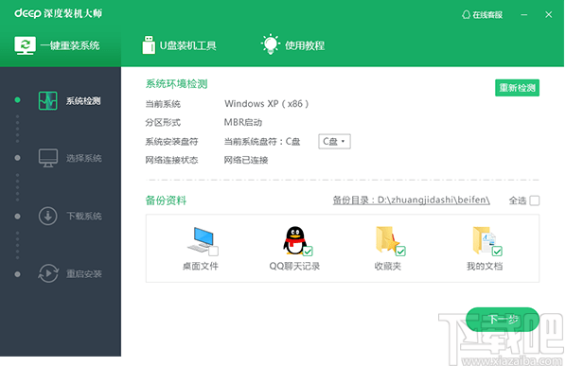
Task: Toggle the 全选 select-all checkbox
Action: click(534, 200)
